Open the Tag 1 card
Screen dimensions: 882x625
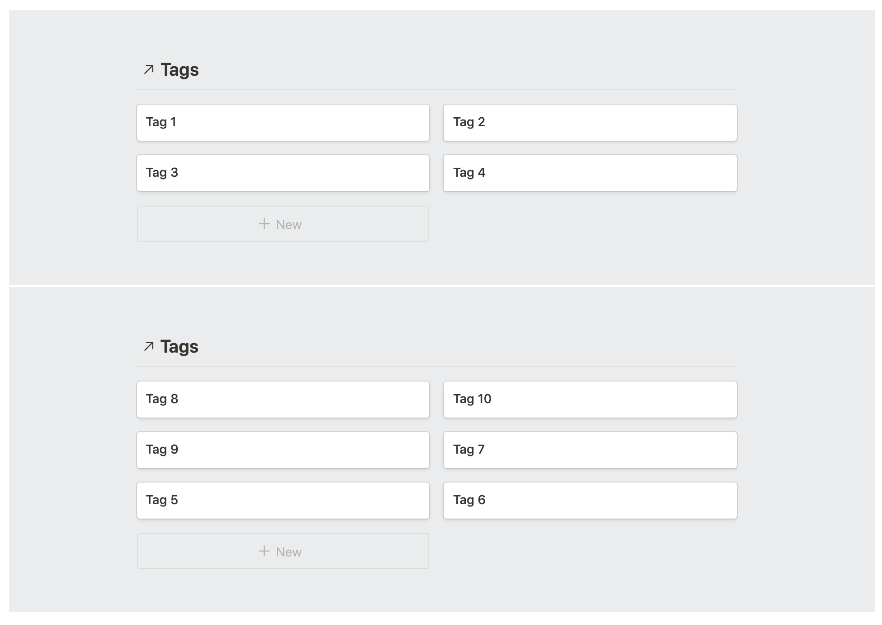(x=283, y=123)
